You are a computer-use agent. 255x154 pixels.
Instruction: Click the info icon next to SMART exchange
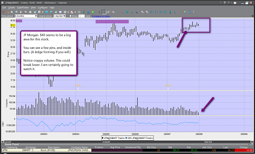[x=32, y=150]
